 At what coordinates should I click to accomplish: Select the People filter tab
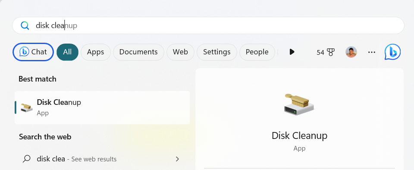(x=257, y=52)
